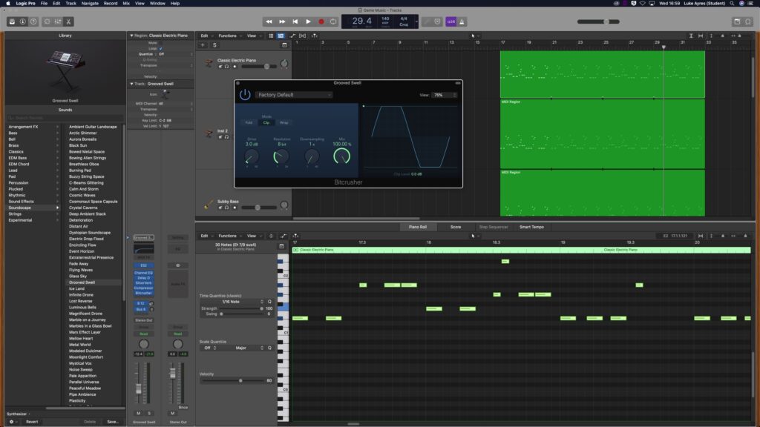Open the Factory Default preset dropdown
The height and width of the screenshot is (427, 760).
click(x=294, y=95)
